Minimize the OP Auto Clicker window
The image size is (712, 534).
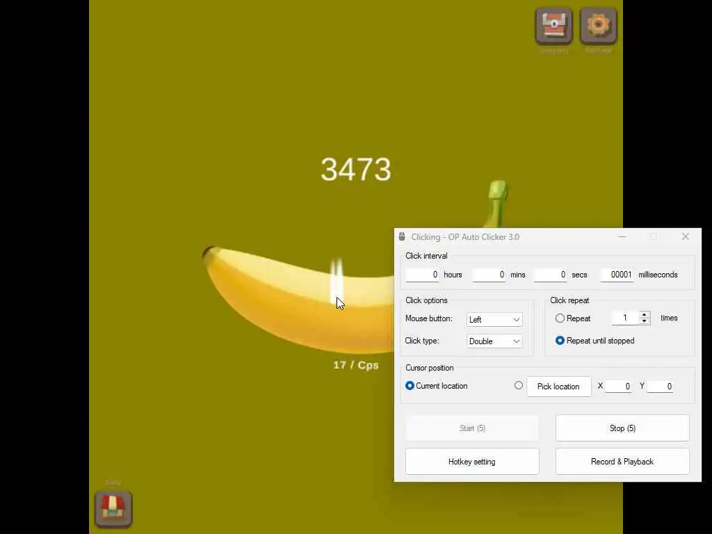[x=622, y=236]
